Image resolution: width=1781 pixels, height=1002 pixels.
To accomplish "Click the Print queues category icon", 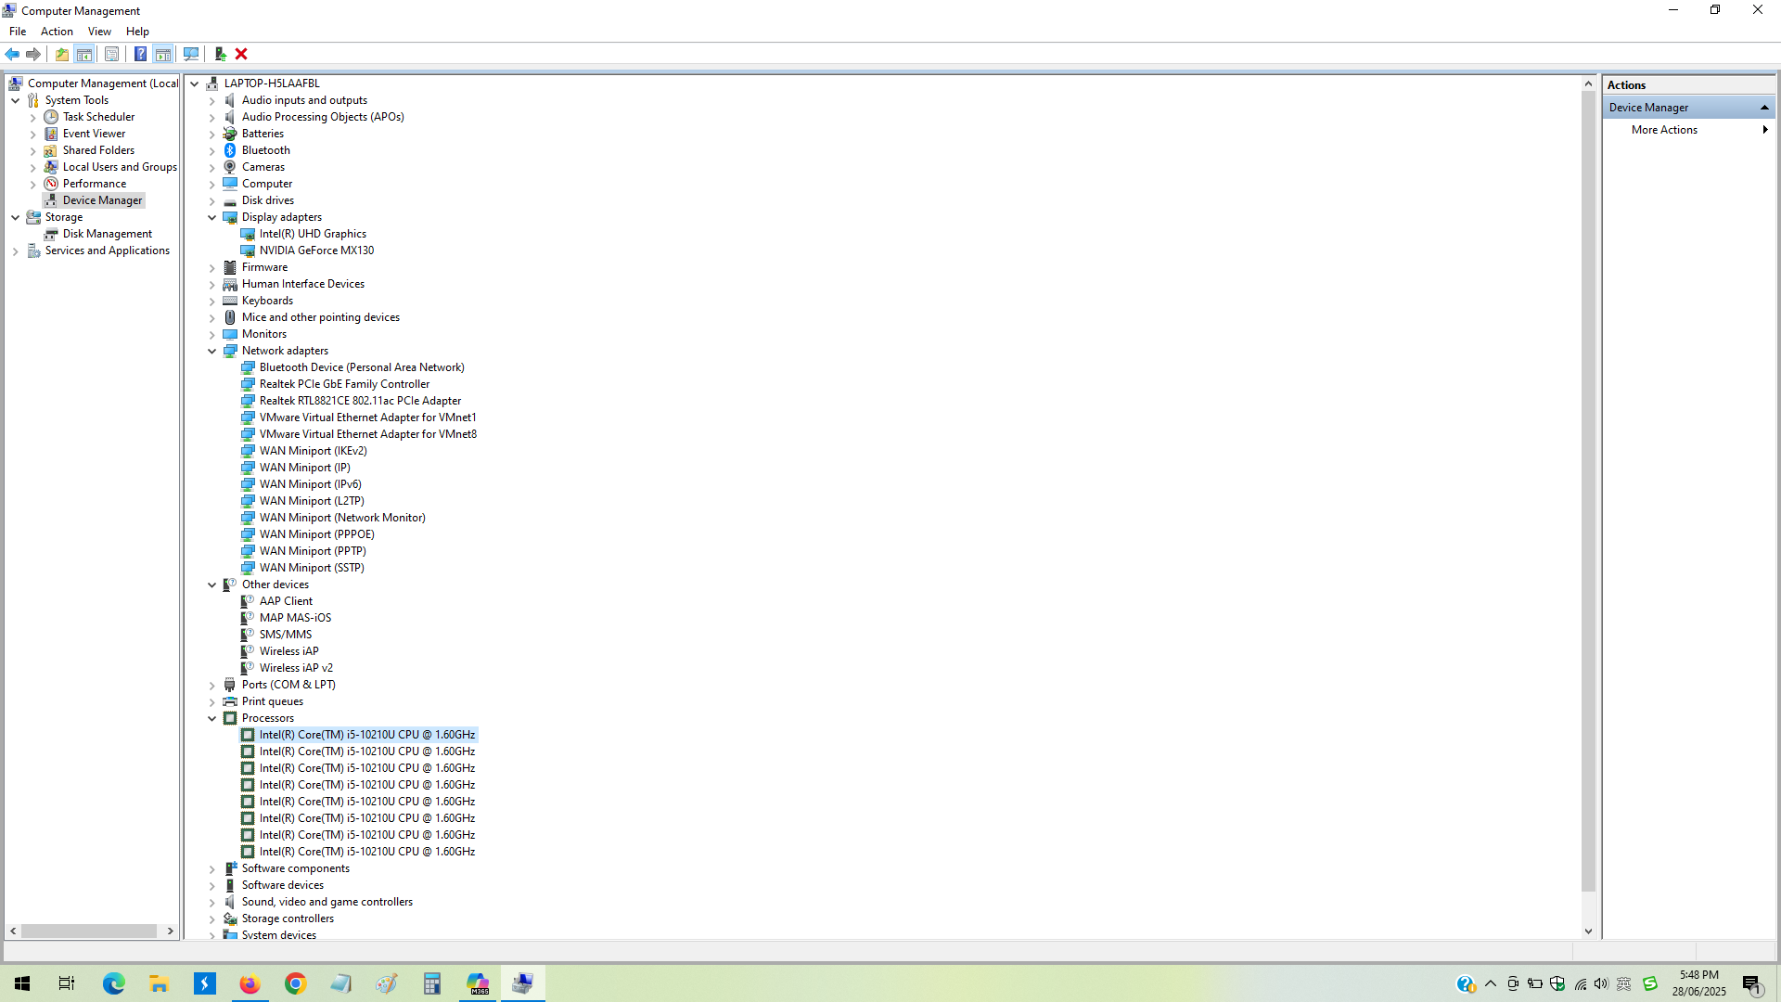I will coord(230,701).
